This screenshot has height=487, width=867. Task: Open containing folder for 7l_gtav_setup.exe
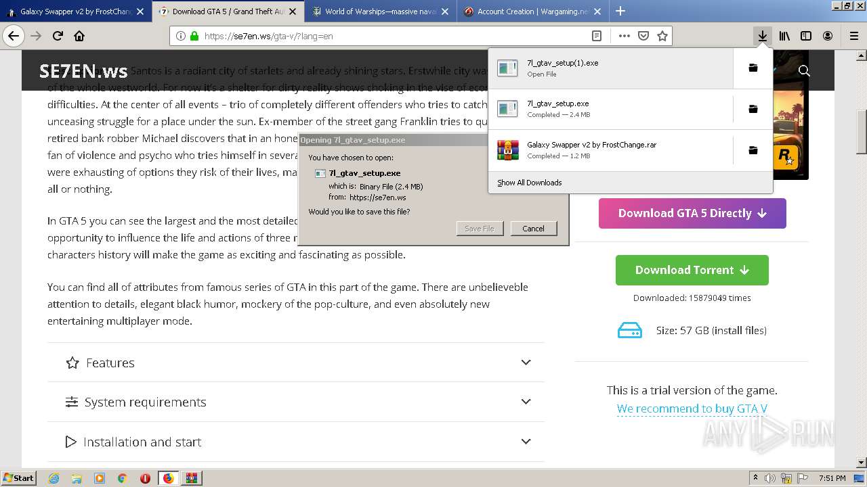click(x=753, y=109)
